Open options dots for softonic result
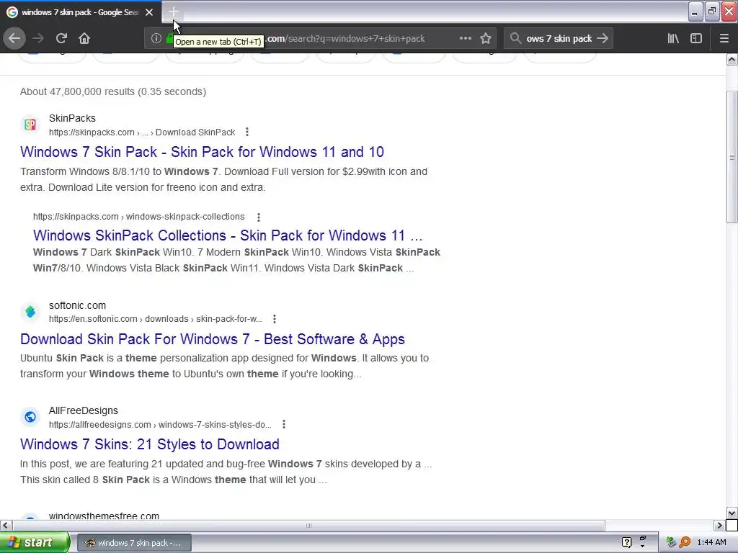The height and width of the screenshot is (553, 738). pos(275,319)
